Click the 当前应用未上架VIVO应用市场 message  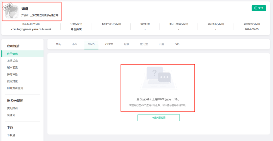158,99
